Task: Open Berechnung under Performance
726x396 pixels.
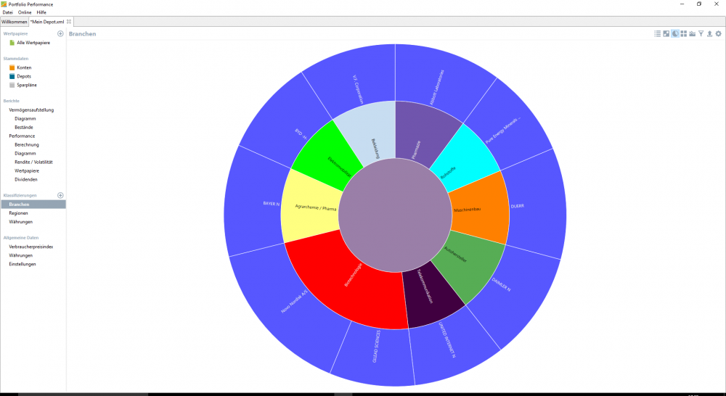Action: point(27,145)
